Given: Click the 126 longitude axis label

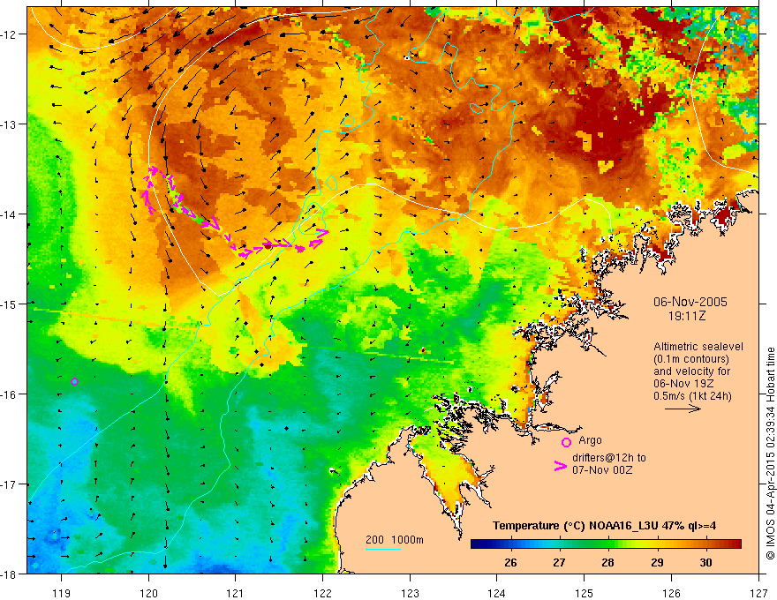Looking at the screenshot, I should point(671,593).
